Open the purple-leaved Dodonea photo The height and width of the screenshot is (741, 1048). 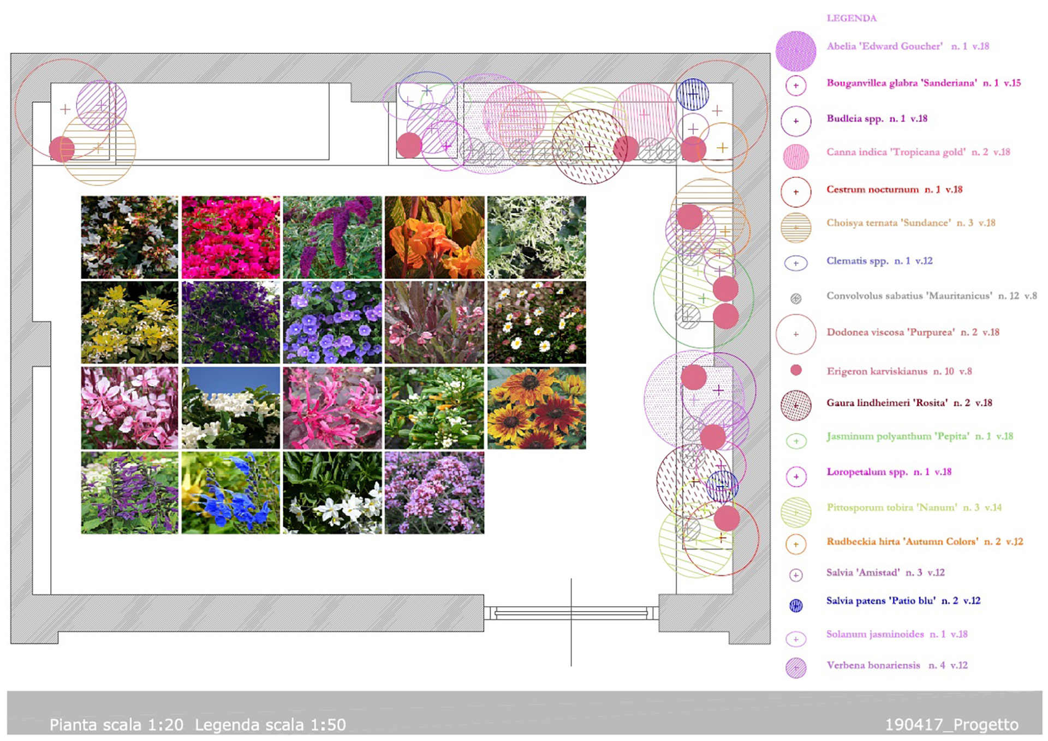click(x=434, y=322)
